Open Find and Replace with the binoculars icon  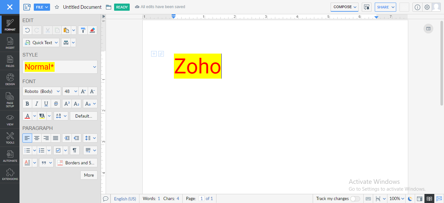coord(66,42)
